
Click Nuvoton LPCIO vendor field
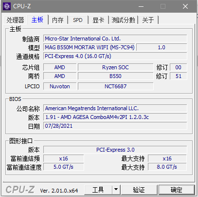[60, 86]
